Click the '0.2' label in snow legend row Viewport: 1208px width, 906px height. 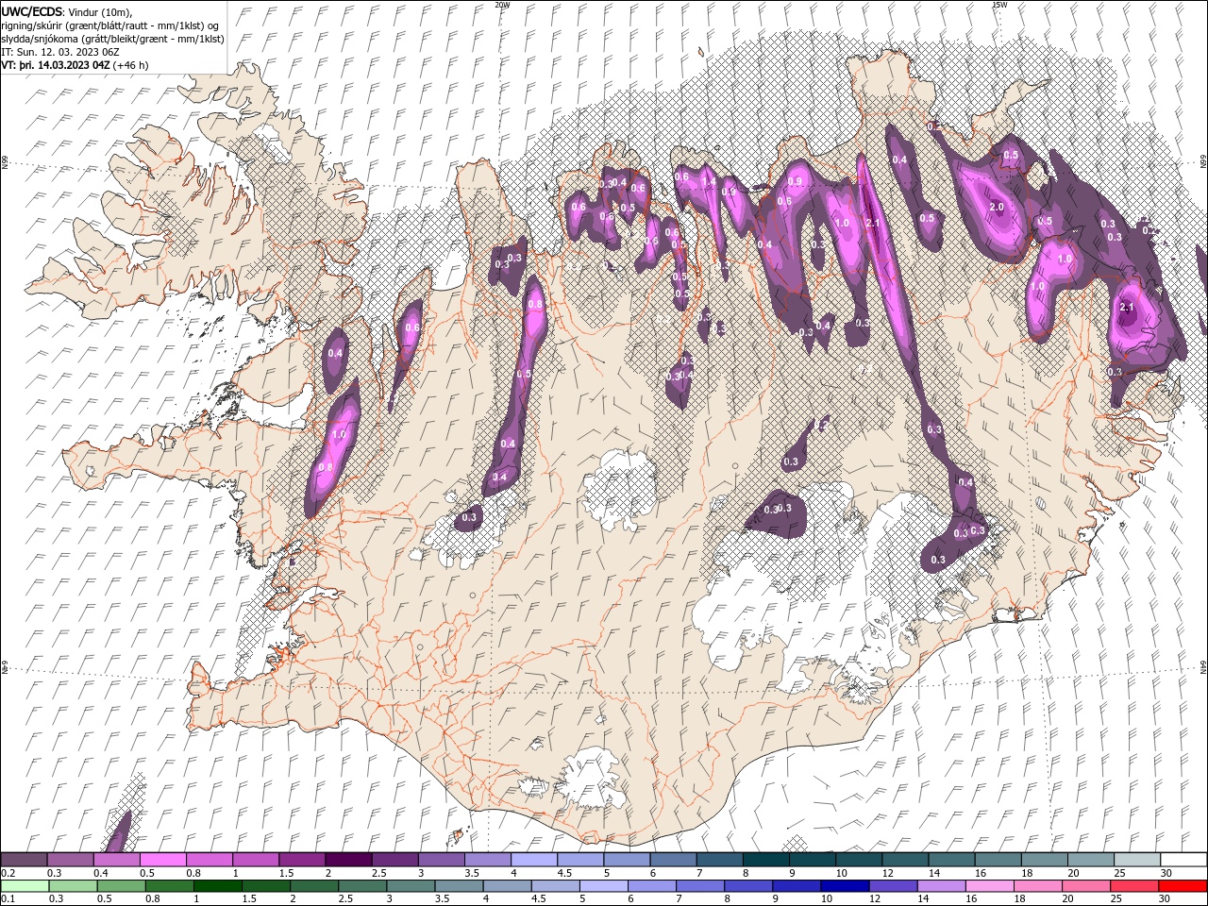coord(8,873)
